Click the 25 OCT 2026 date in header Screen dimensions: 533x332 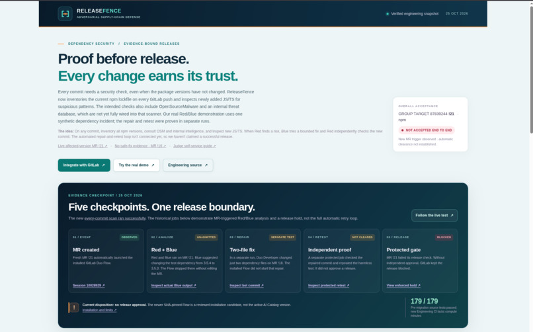point(457,14)
